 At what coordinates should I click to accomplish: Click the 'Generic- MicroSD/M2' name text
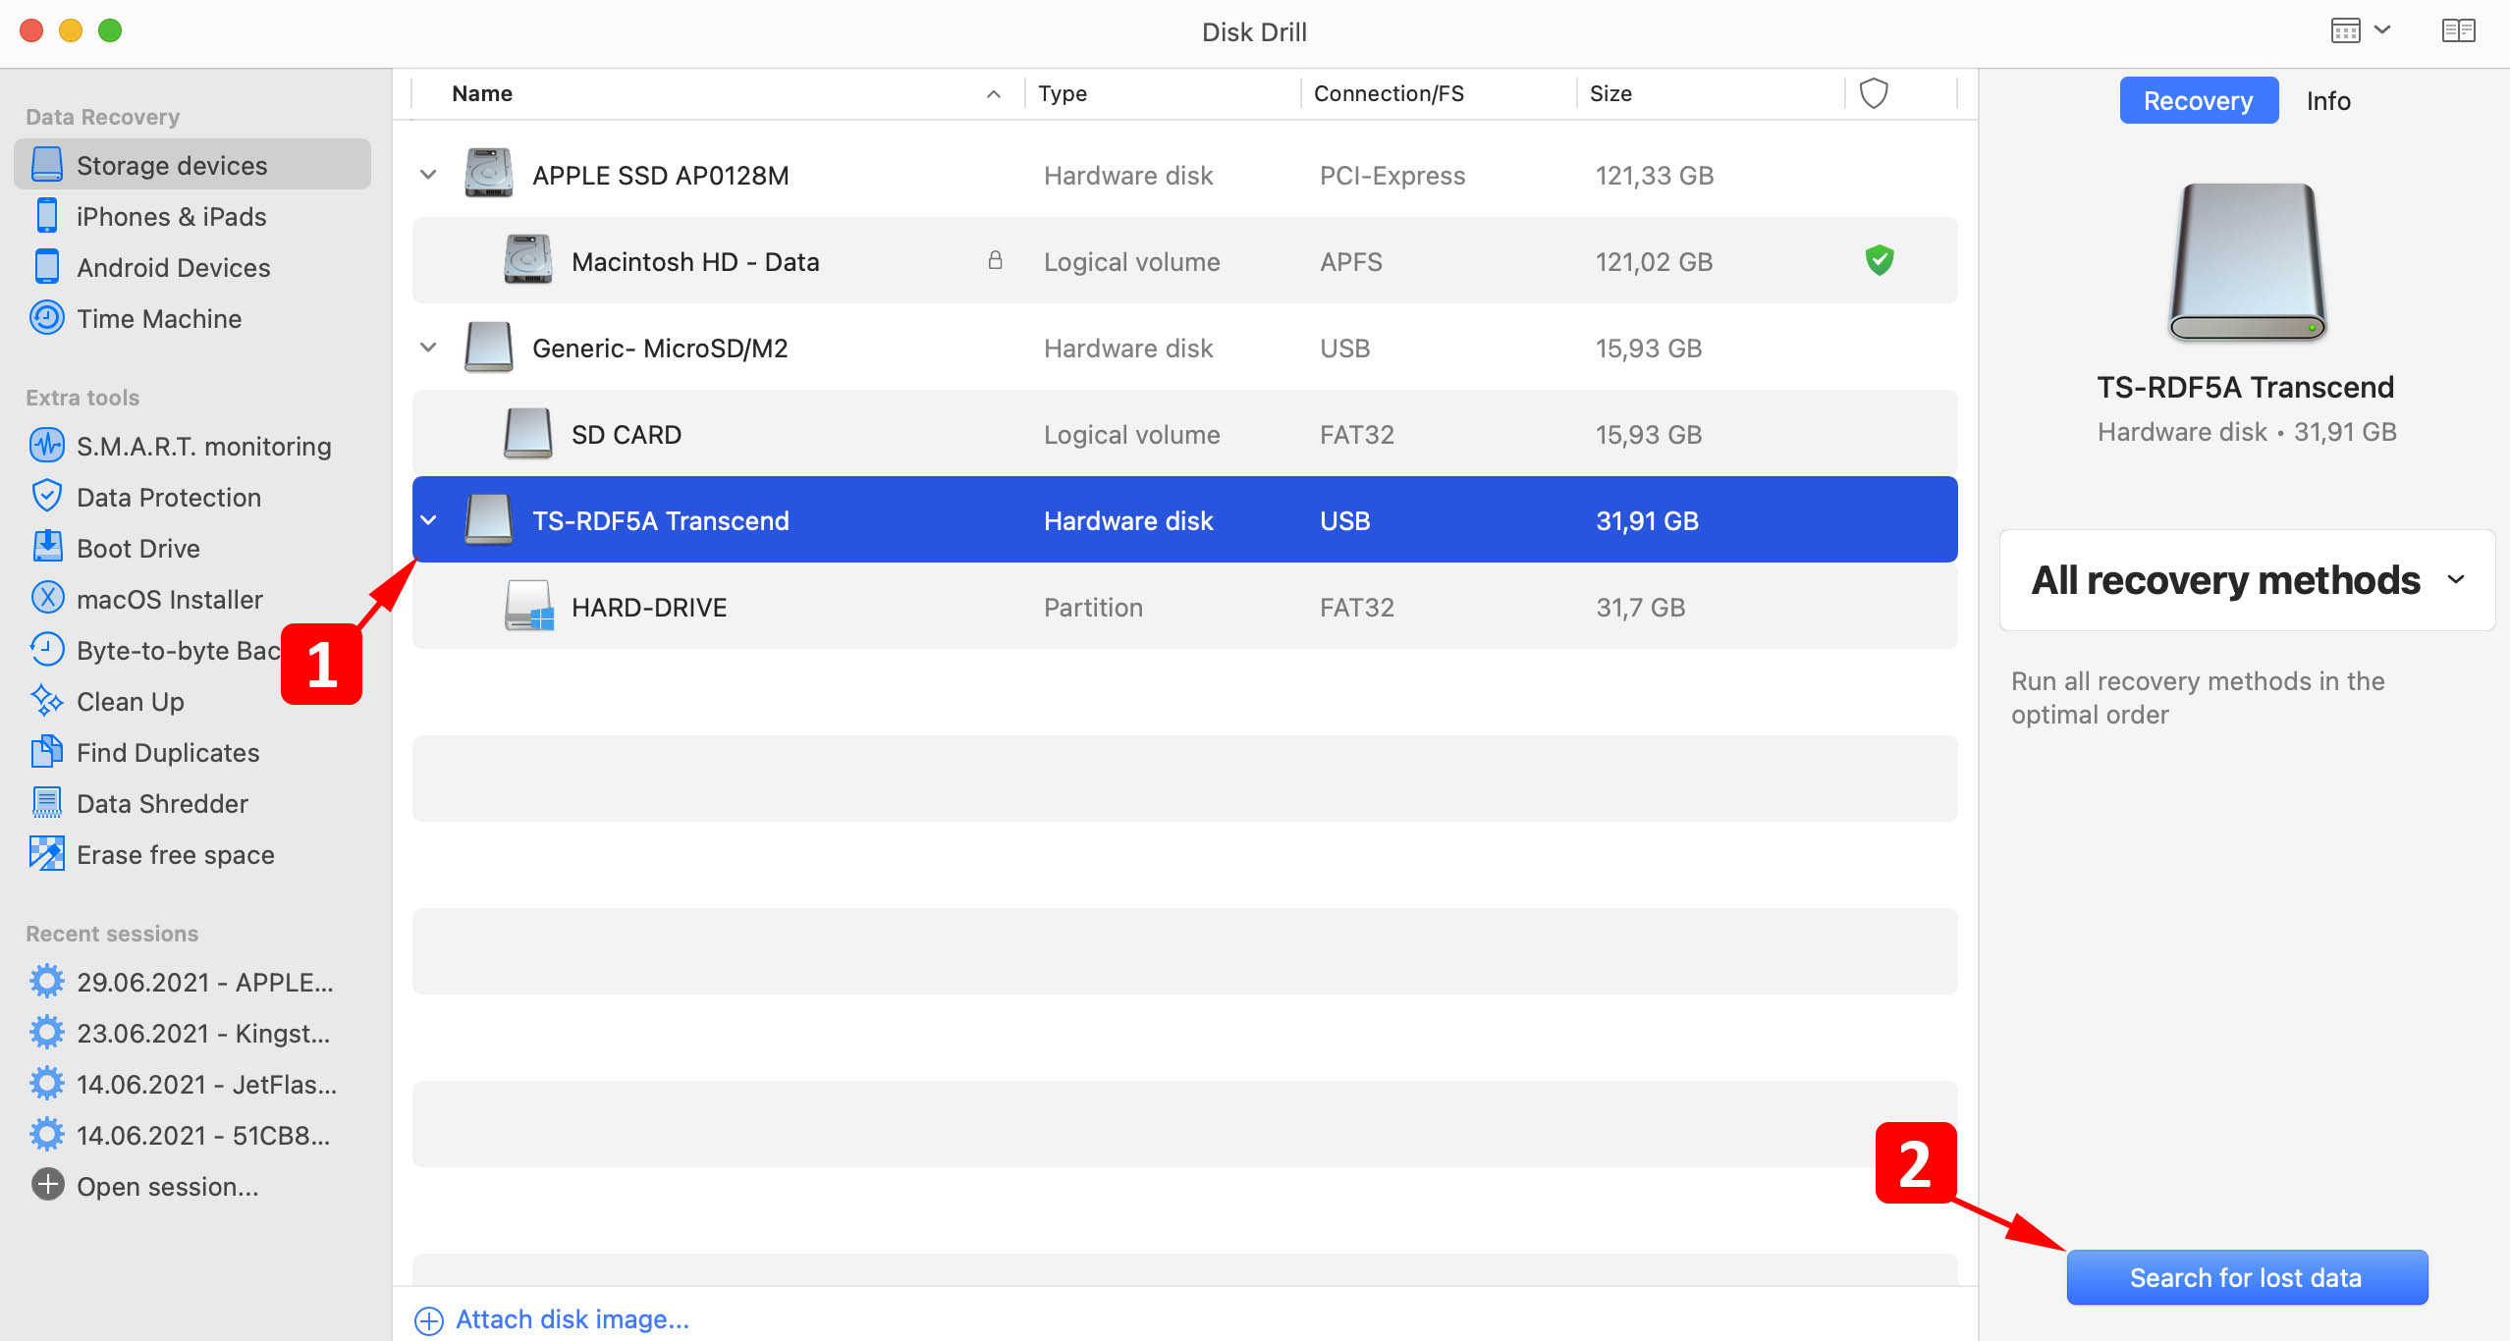(660, 348)
